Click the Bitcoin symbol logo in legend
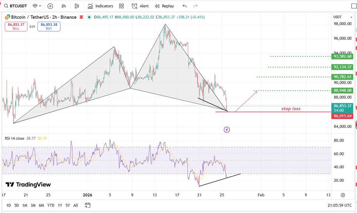 click(x=7, y=17)
